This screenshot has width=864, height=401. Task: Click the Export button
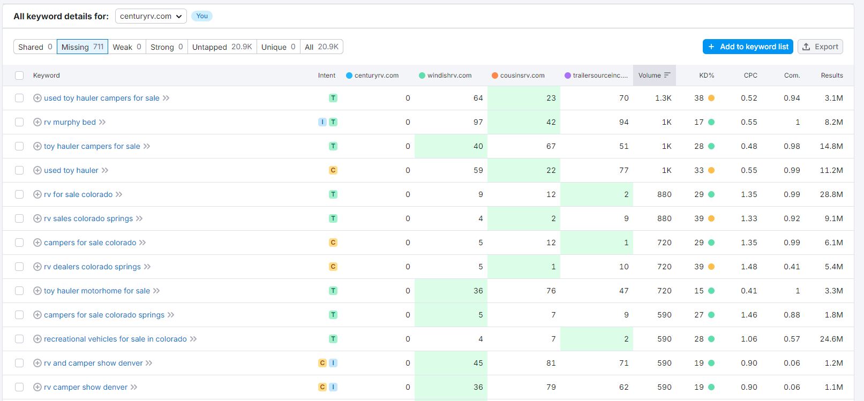click(820, 47)
